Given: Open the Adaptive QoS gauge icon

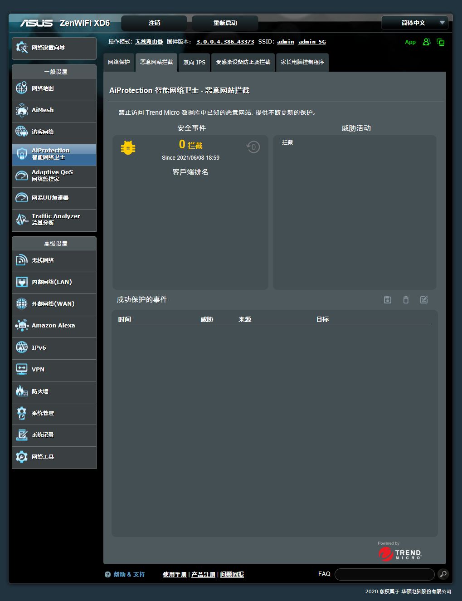Looking at the screenshot, I should pos(22,176).
